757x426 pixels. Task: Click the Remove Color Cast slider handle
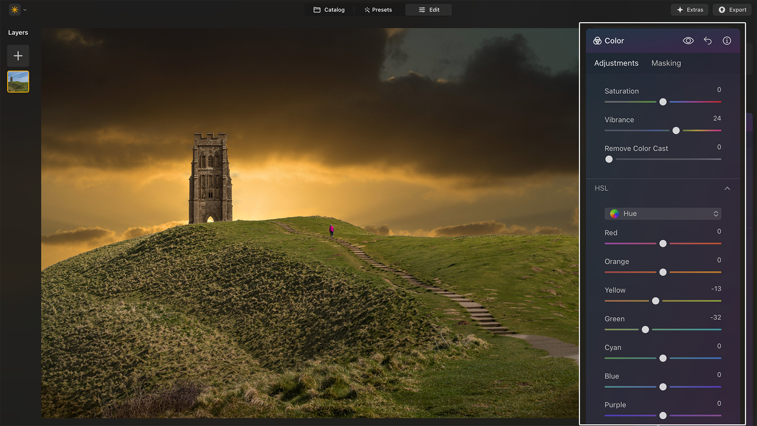click(609, 159)
